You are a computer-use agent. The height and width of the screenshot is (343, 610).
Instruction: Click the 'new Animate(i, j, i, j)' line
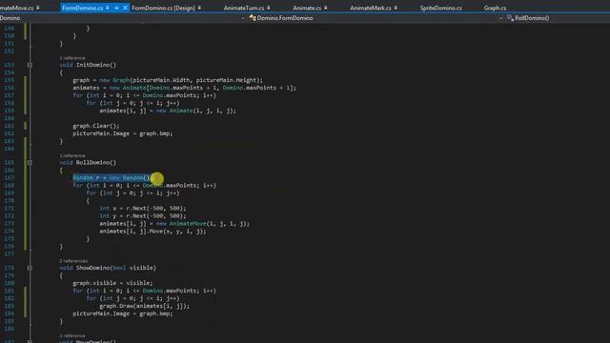(x=168, y=111)
